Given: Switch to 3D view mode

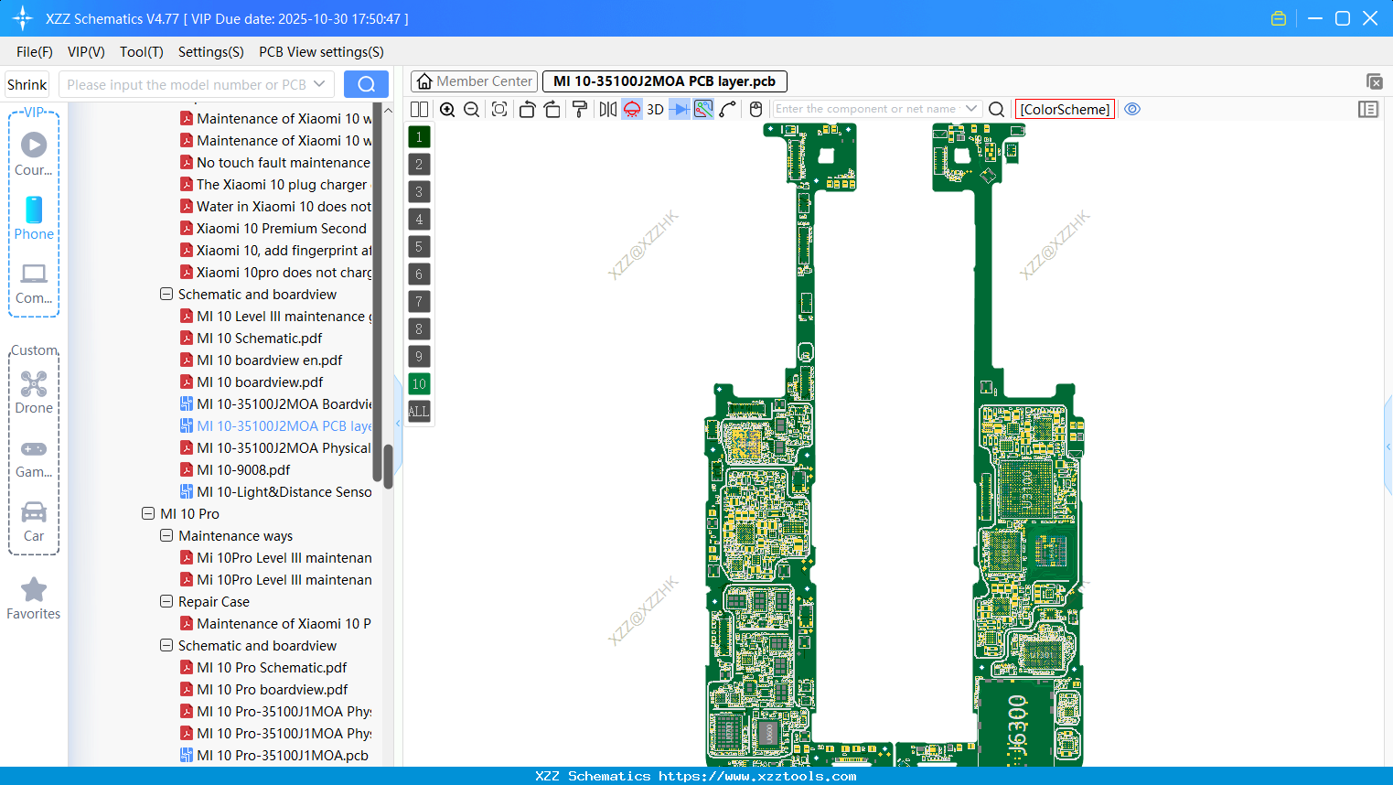Looking at the screenshot, I should pos(655,109).
